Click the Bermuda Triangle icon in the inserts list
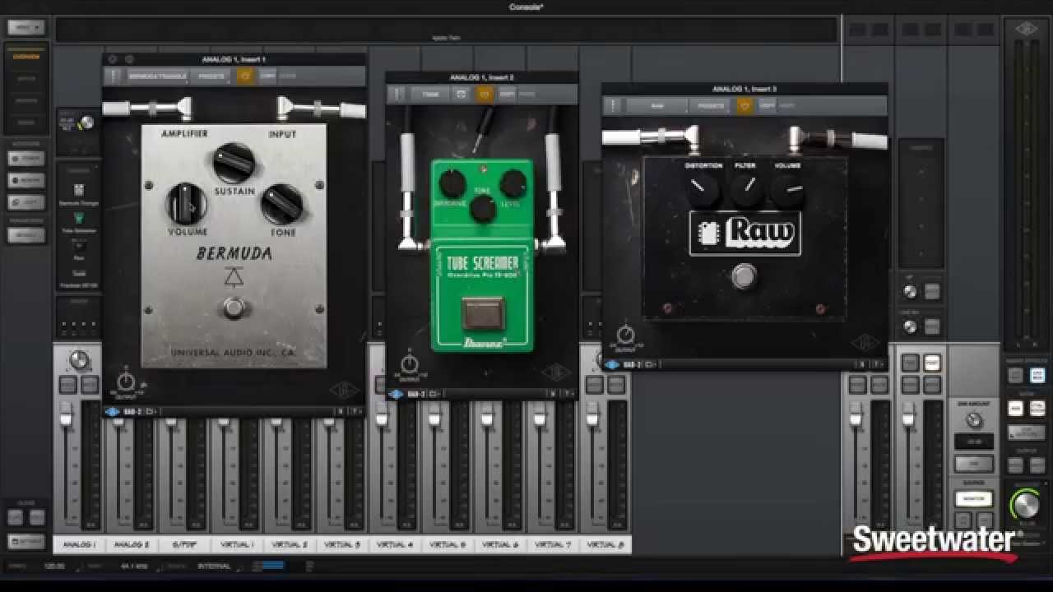The width and height of the screenshot is (1053, 592). pyautogui.click(x=79, y=190)
